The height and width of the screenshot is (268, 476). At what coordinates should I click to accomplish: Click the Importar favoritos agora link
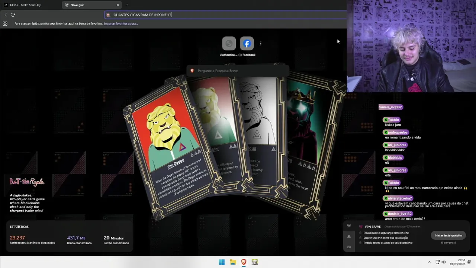pyautogui.click(x=121, y=23)
